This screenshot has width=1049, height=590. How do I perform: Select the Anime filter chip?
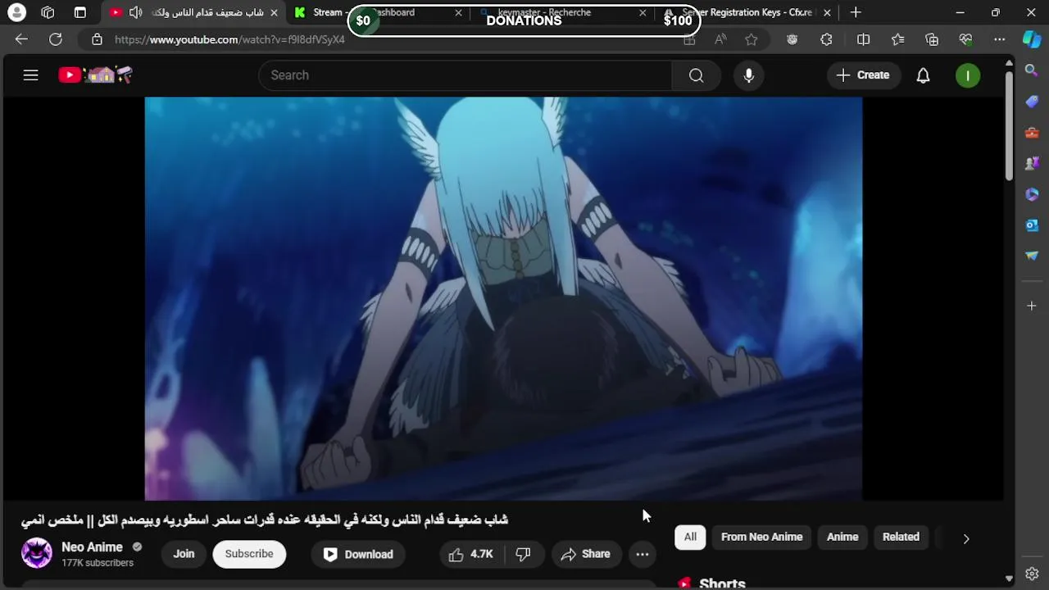tap(842, 537)
